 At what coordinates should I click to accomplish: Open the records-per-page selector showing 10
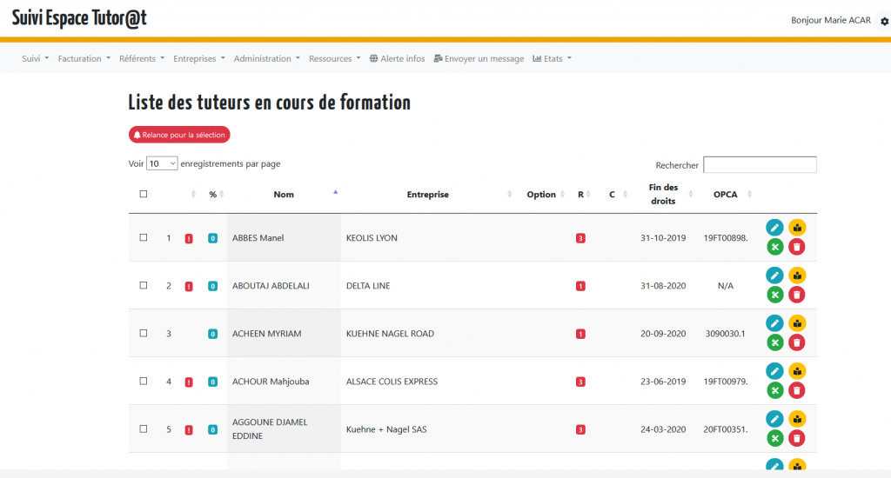(x=162, y=163)
